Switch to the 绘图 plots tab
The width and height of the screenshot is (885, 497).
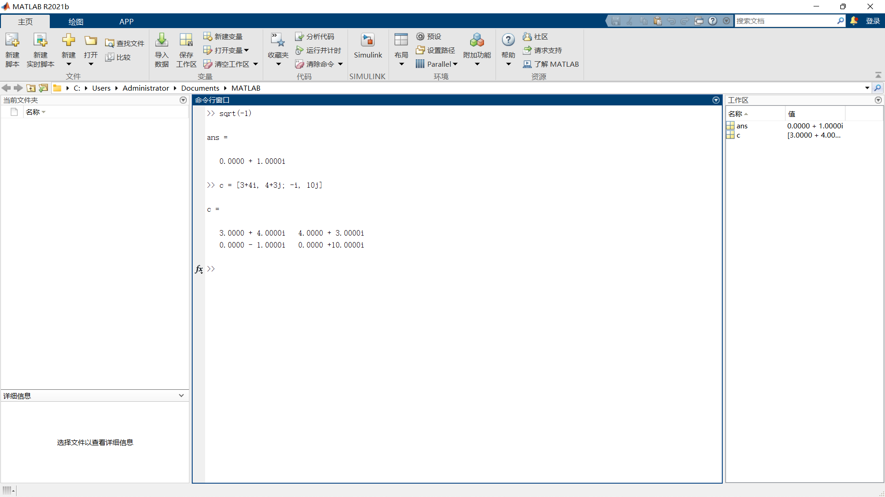point(76,22)
